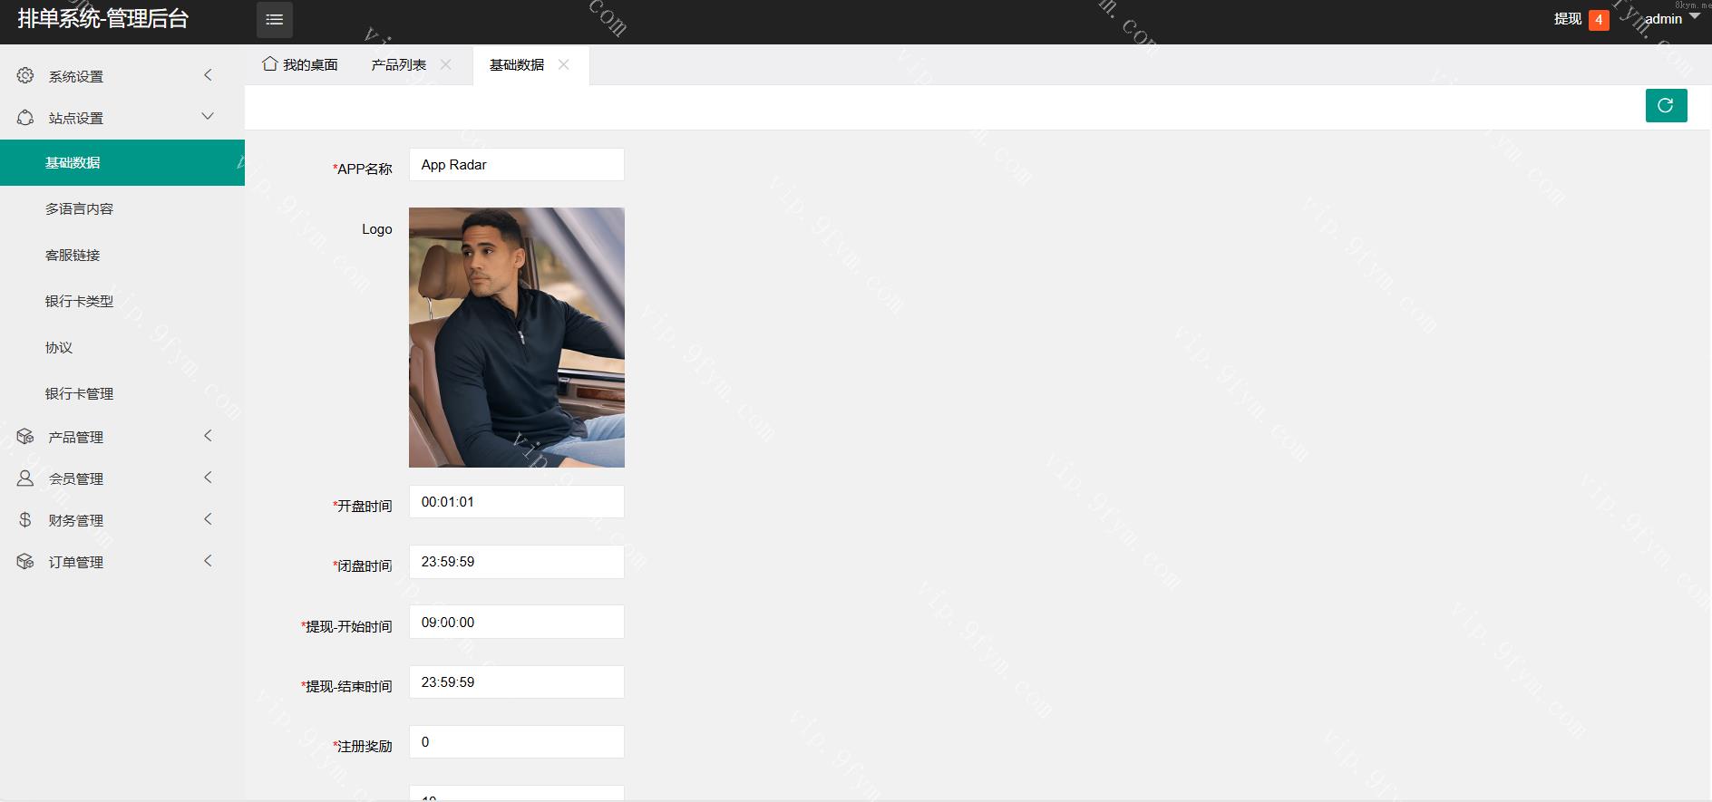Click the box icon beside 订单管理
This screenshot has height=802, width=1712.
[25, 562]
